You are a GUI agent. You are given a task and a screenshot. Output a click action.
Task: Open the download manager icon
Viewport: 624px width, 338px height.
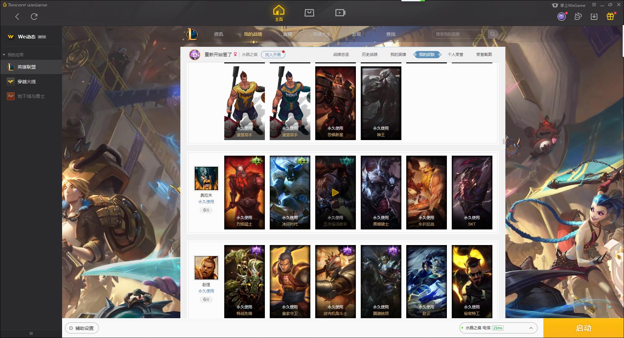click(594, 17)
